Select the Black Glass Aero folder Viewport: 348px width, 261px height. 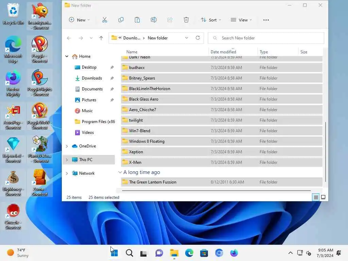click(x=222, y=99)
